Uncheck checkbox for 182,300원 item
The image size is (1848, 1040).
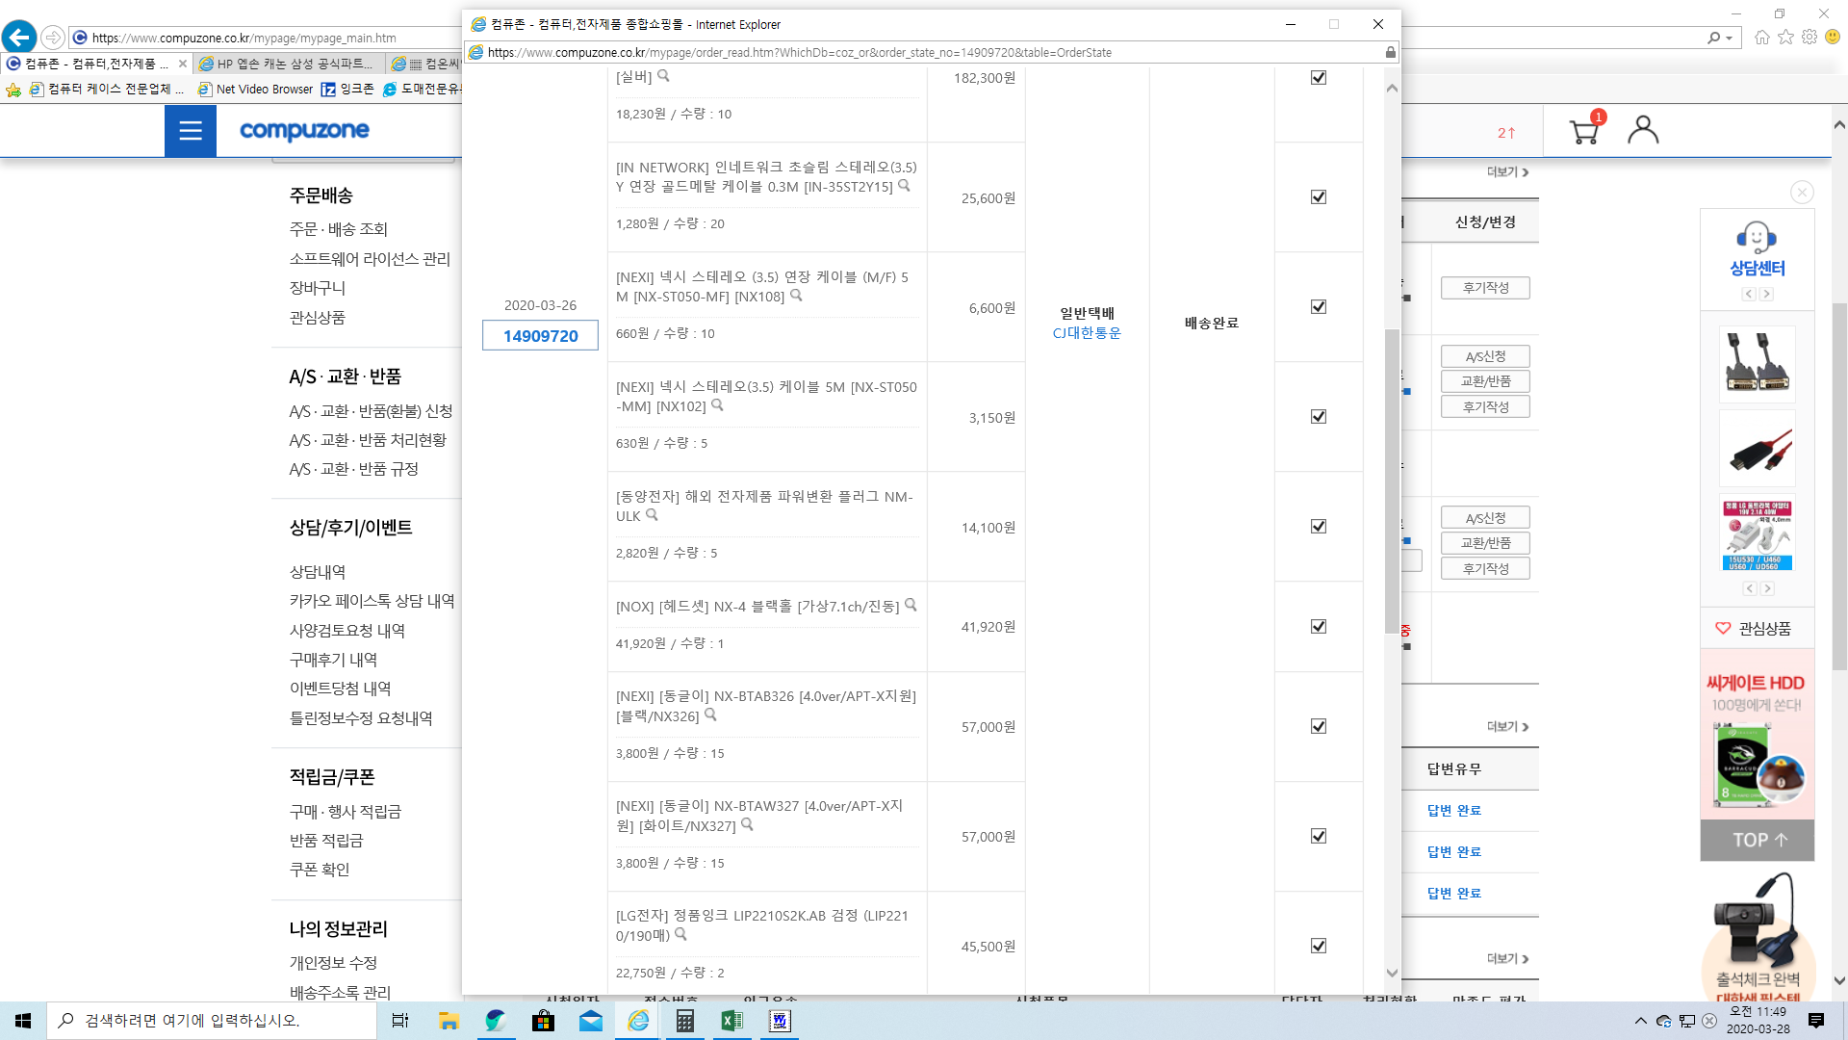coord(1319,78)
